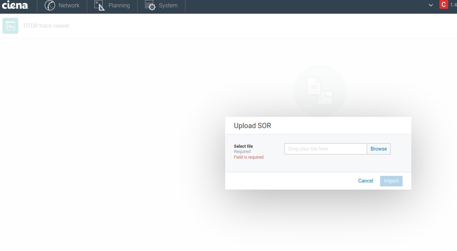
Task: Click the Drop your file here field
Action: [326, 149]
